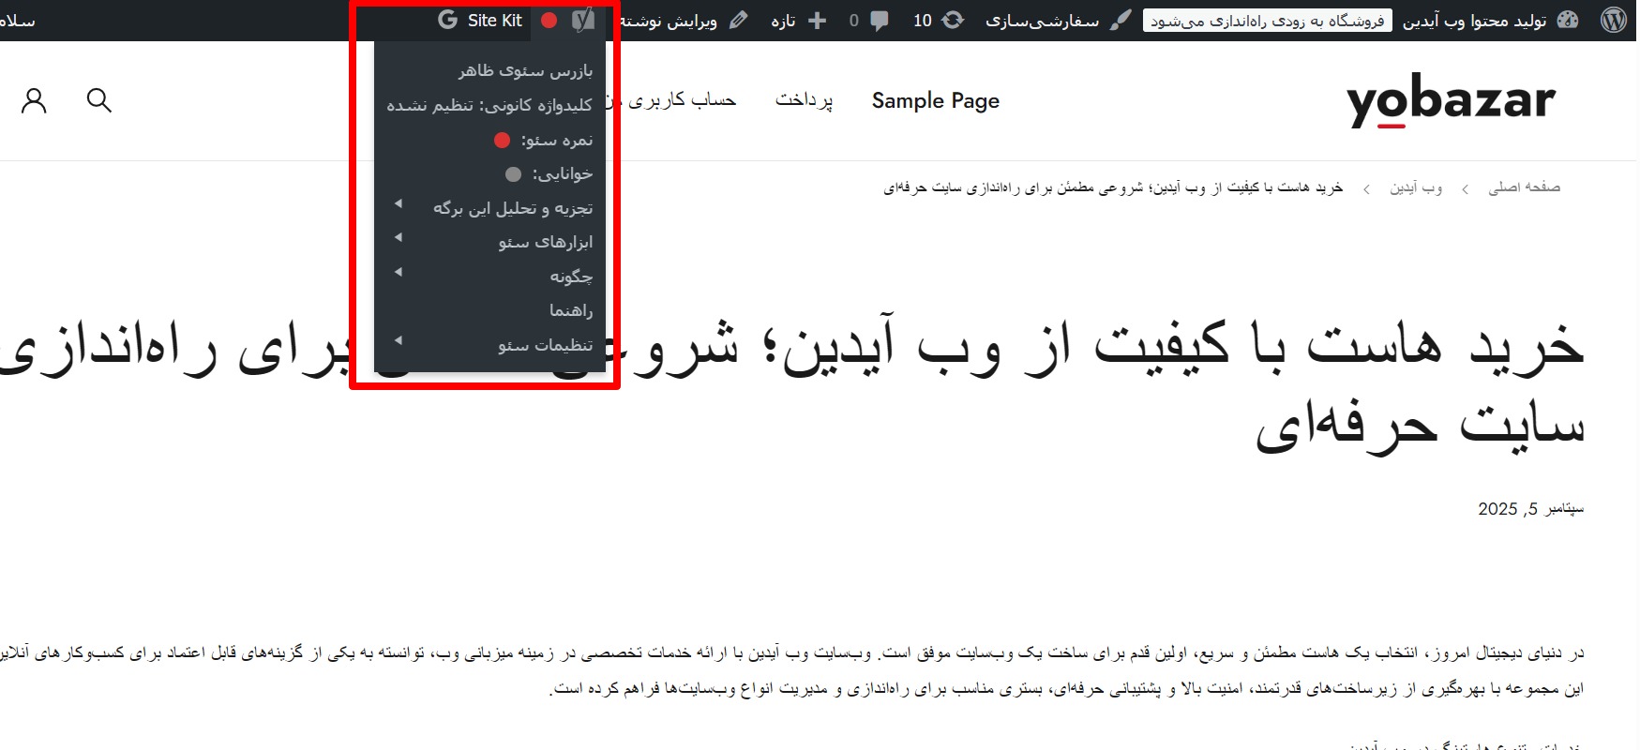
Task: Click the comments bubble icon showing 0
Action: [879, 20]
